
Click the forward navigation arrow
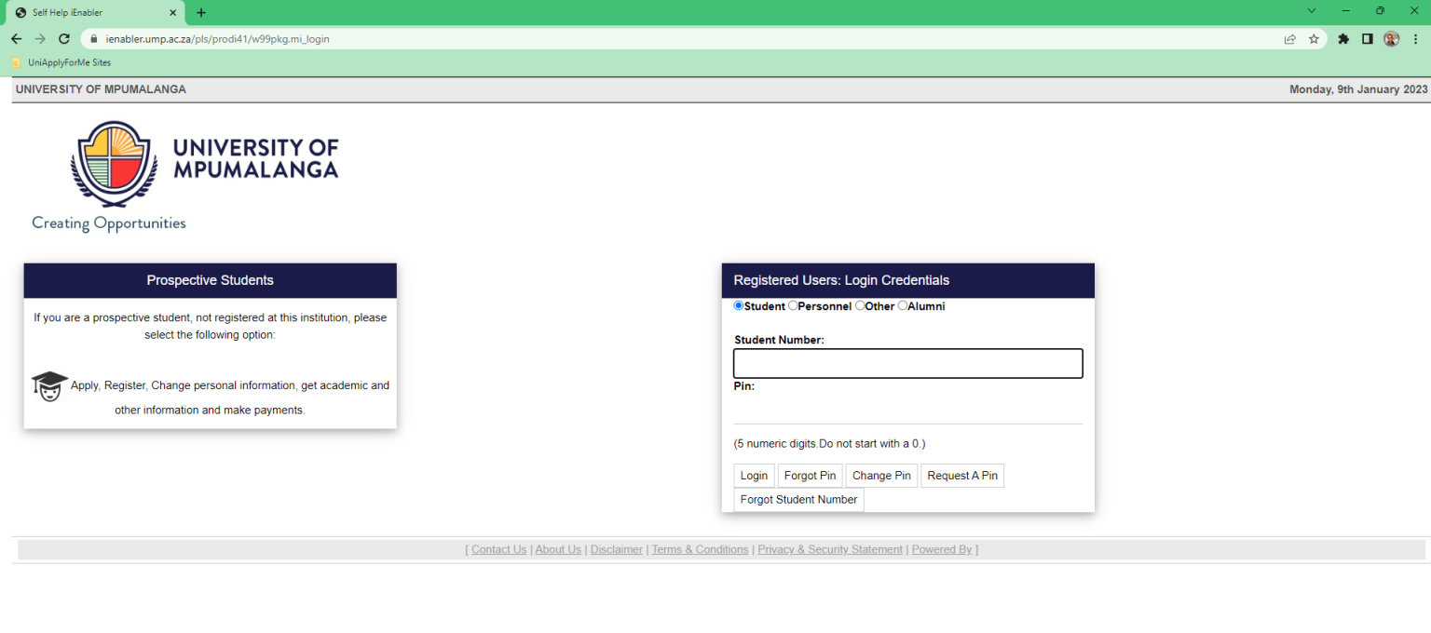point(39,38)
